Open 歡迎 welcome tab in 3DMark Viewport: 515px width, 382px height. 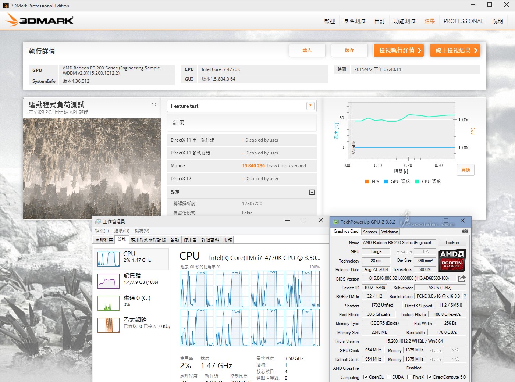[330, 21]
